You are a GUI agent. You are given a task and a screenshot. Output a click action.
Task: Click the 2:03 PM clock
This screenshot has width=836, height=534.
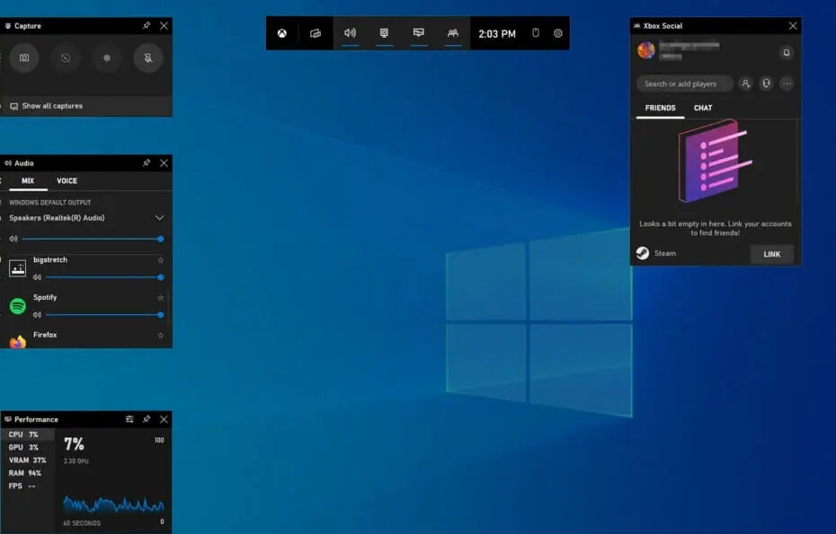click(x=497, y=33)
